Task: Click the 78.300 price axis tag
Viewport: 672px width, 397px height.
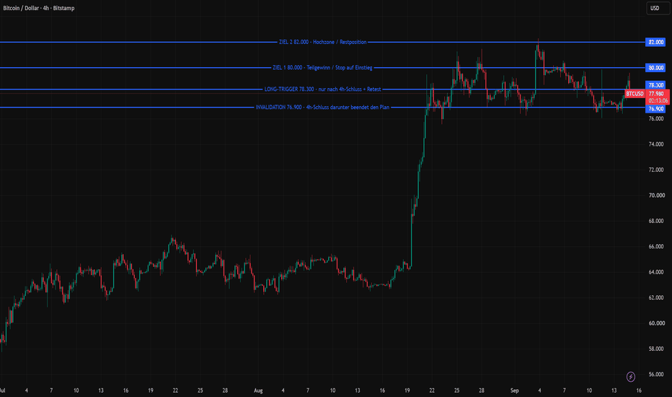Action: click(655, 85)
